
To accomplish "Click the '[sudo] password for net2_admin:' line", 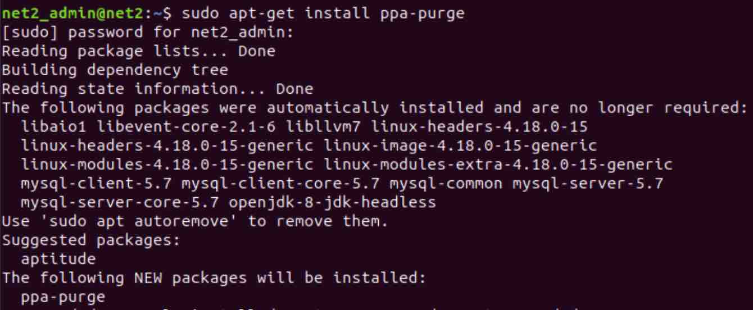I will (148, 33).
